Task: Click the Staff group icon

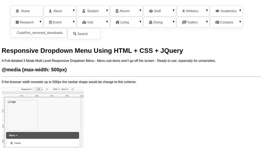Action: pyautogui.click(x=151, y=11)
